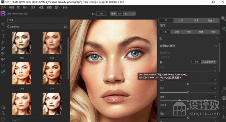The height and width of the screenshot is (122, 226).
Task: Click the 对比 value field showing 0
Action: 213,88
